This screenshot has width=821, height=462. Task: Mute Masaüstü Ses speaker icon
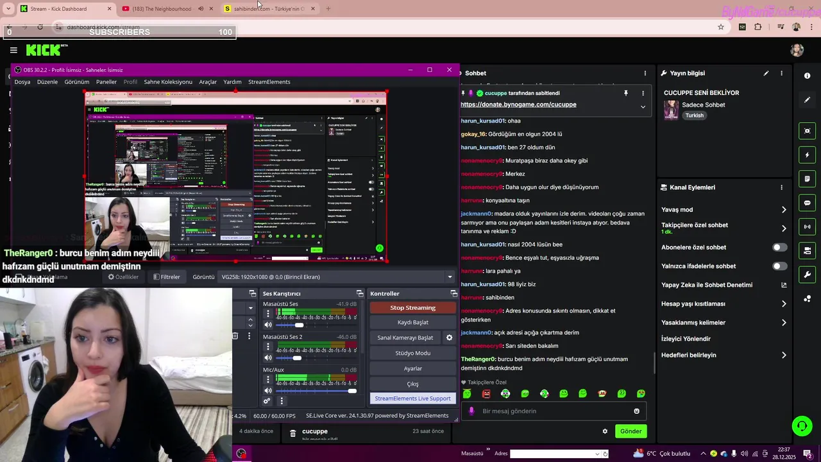point(268,325)
